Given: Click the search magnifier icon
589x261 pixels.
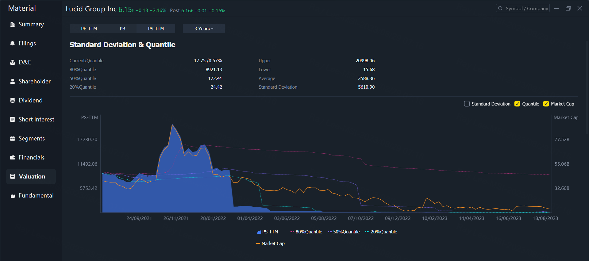Looking at the screenshot, I should [x=500, y=8].
